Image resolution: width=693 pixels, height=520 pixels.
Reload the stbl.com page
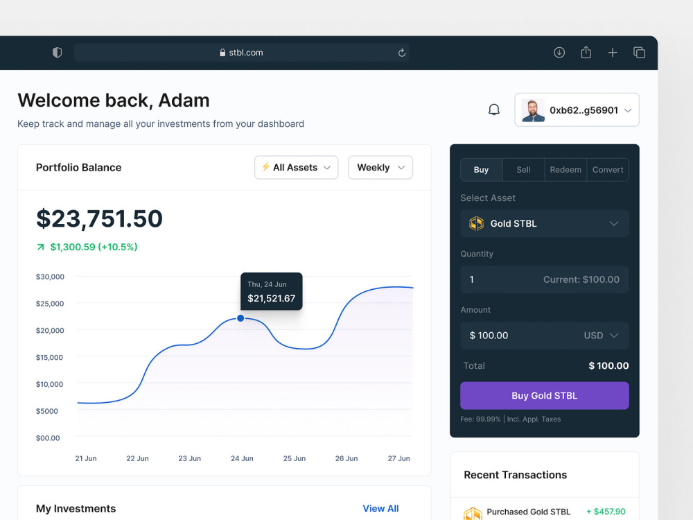tap(401, 52)
